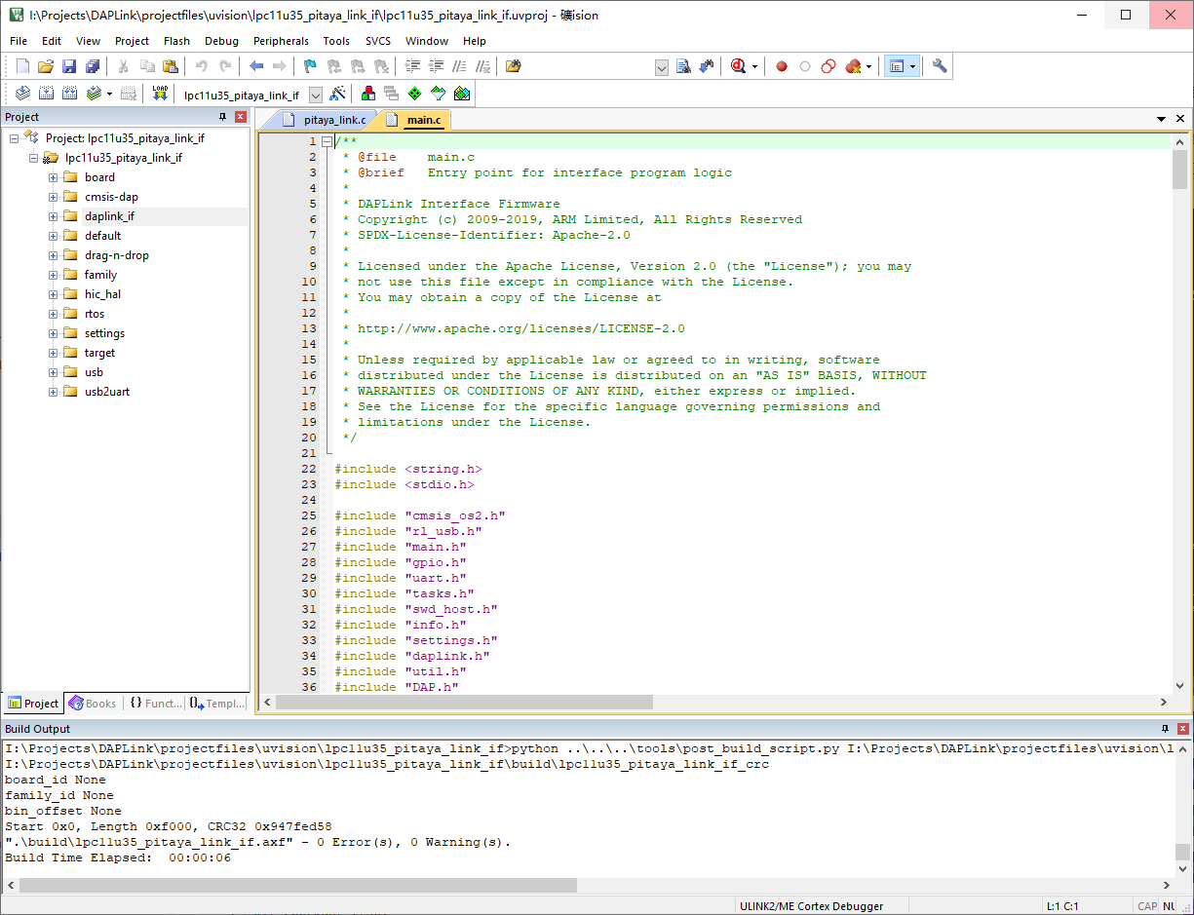This screenshot has height=915, width=1194.
Task: Open Options for Target magic wand
Action: [337, 94]
